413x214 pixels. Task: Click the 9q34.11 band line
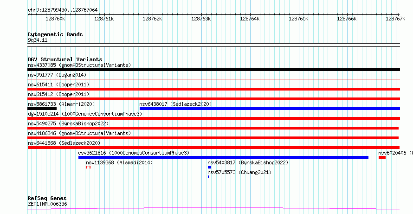[x=213, y=45]
